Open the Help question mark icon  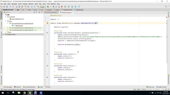tap(79, 7)
